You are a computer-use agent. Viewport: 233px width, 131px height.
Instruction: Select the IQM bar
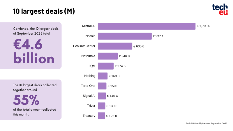coord(105,66)
